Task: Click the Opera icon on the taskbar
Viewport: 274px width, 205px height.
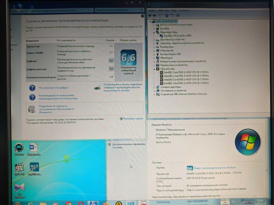Action: tap(81, 204)
